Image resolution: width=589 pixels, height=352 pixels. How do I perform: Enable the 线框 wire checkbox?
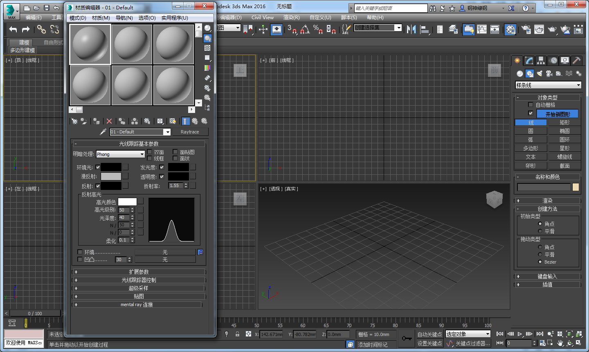pyautogui.click(x=150, y=158)
